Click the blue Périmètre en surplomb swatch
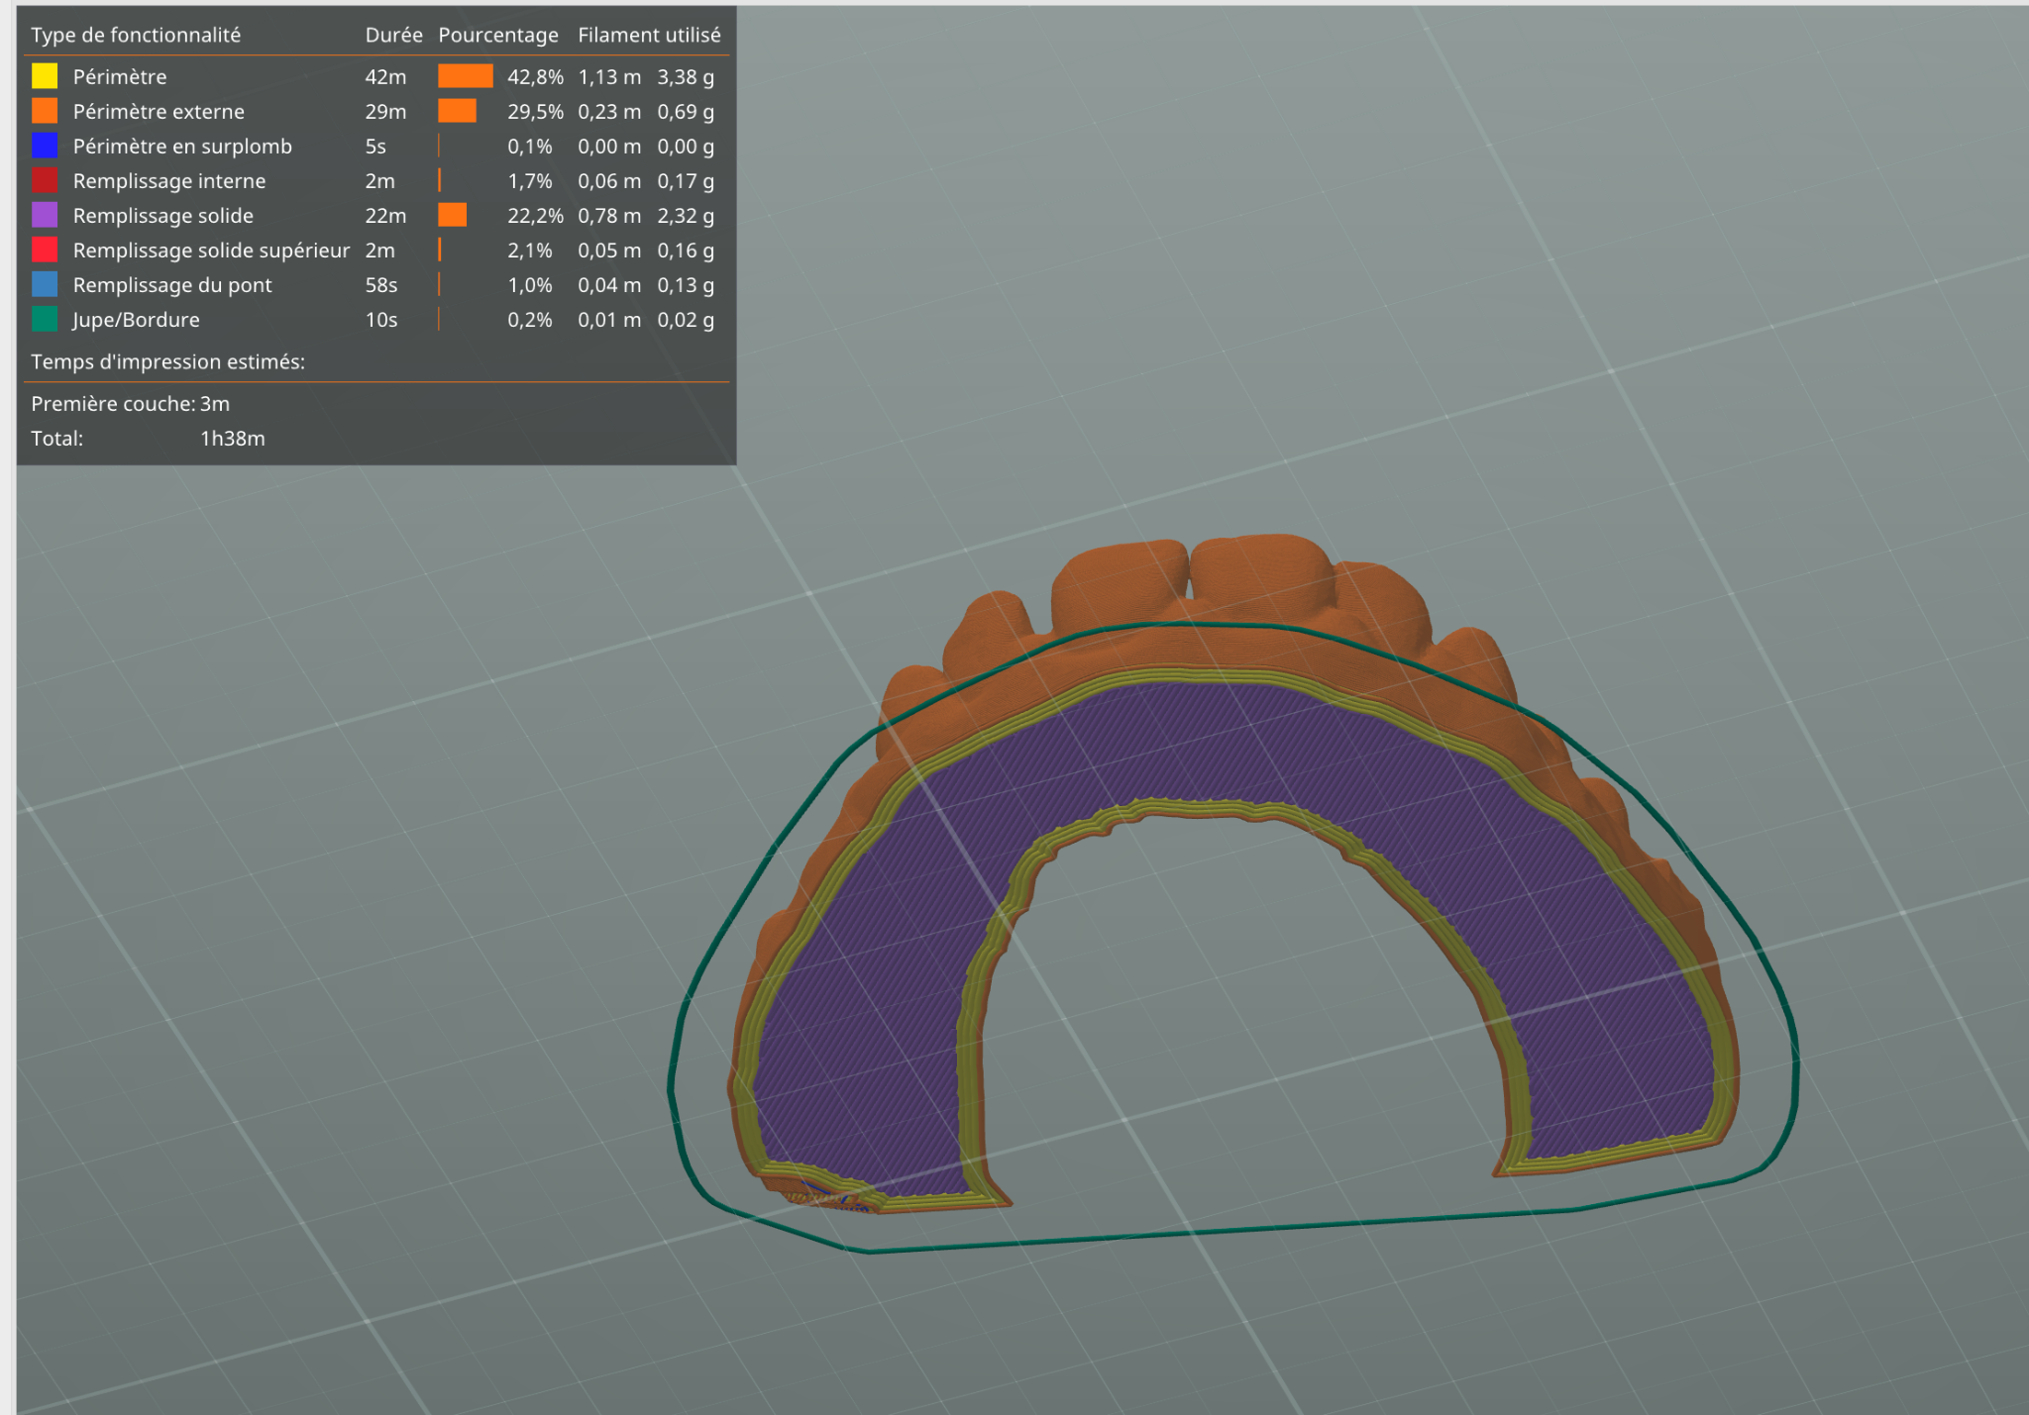 (x=45, y=146)
